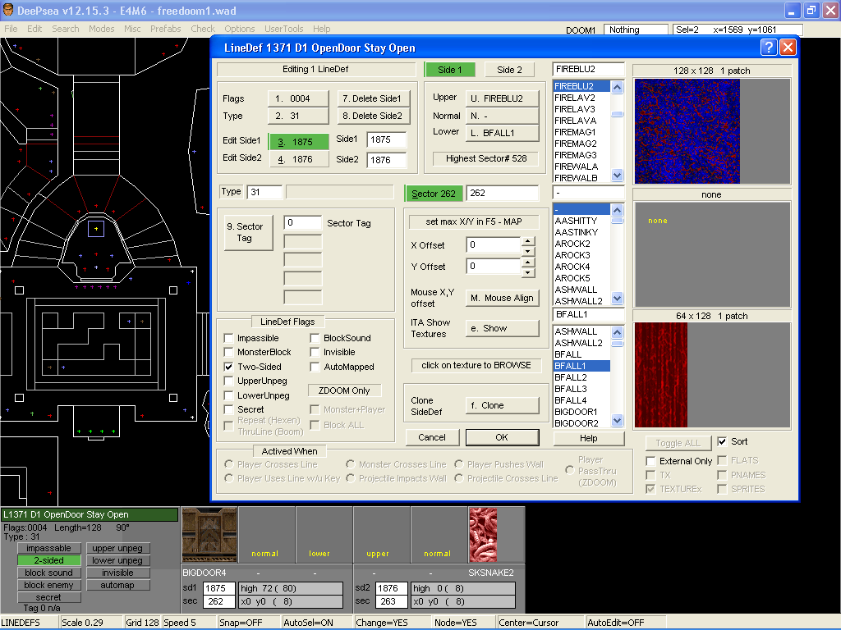Decrease X Offset with the down spinner arrow
Image resolution: width=841 pixels, height=630 pixels.
(x=528, y=251)
